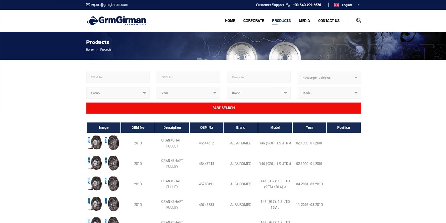Click the GrmGirman Automotive logo

click(x=116, y=20)
